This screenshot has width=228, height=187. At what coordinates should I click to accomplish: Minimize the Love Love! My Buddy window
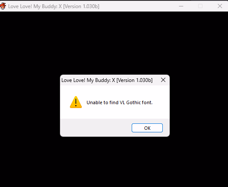(181, 6)
